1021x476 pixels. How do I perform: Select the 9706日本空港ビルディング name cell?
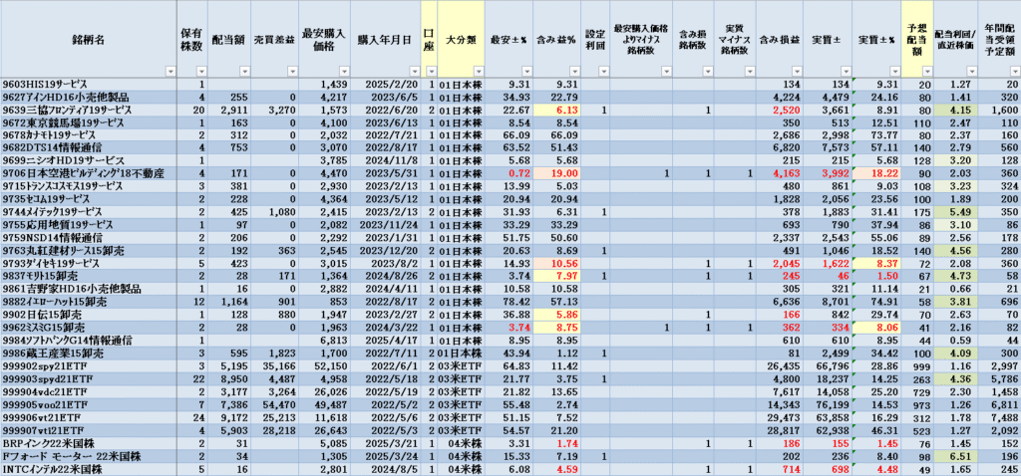tap(89, 173)
